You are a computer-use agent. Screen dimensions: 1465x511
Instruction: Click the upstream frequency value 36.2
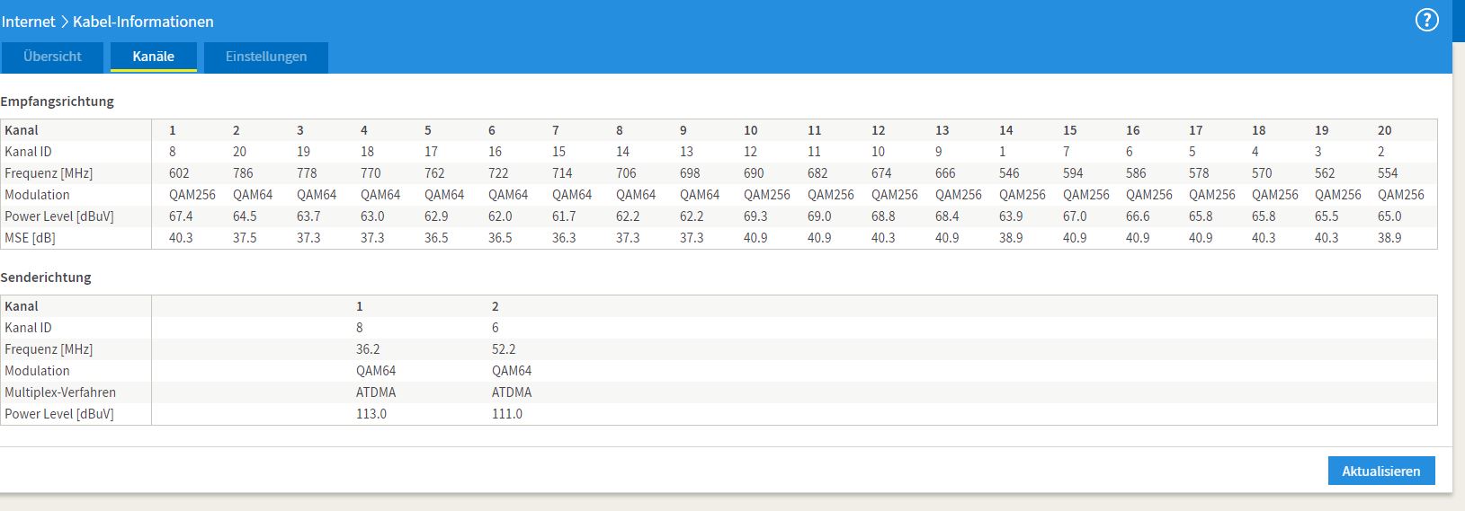pos(368,349)
